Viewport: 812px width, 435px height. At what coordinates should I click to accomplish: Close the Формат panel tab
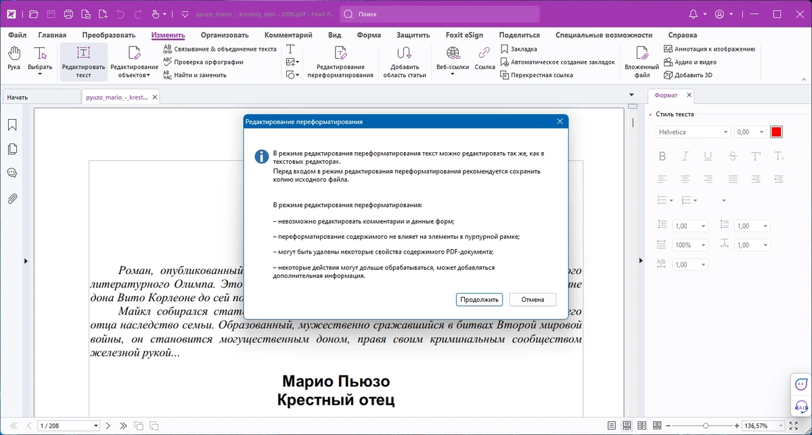689,95
